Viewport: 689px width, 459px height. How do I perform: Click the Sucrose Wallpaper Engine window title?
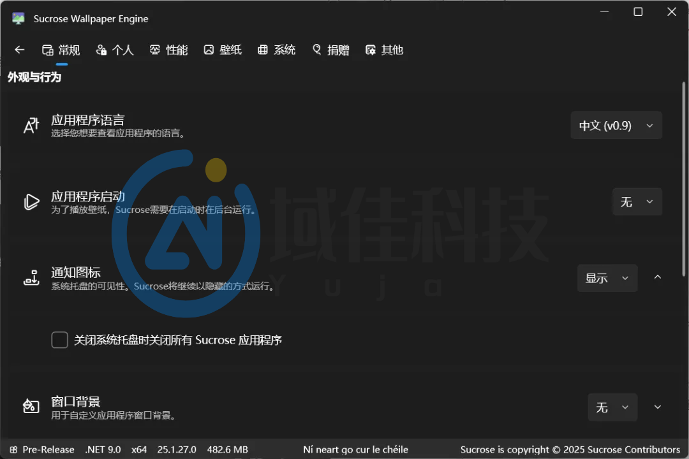pos(91,18)
